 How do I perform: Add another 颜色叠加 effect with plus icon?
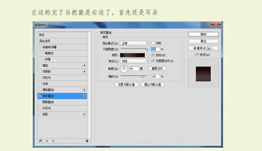coord(84,90)
